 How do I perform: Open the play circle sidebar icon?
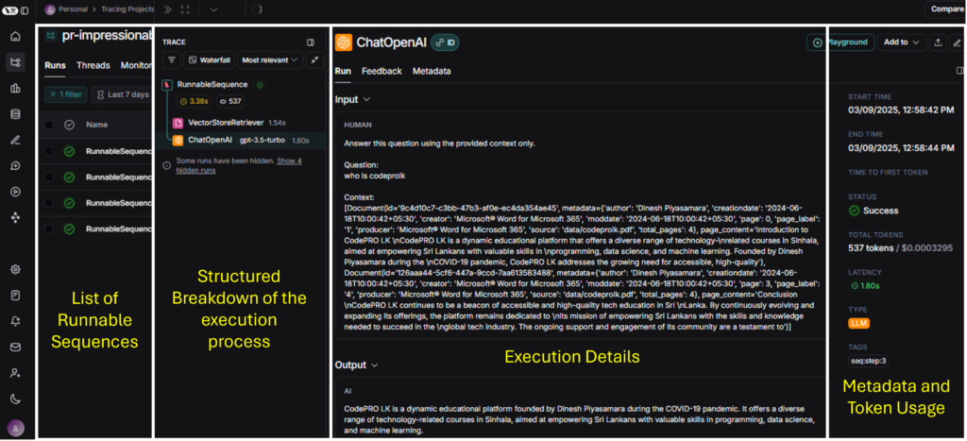tap(15, 192)
